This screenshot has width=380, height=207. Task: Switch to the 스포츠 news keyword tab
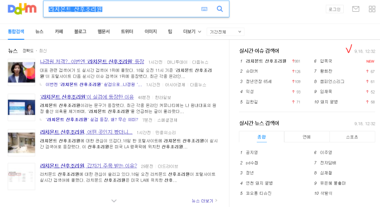point(352,137)
